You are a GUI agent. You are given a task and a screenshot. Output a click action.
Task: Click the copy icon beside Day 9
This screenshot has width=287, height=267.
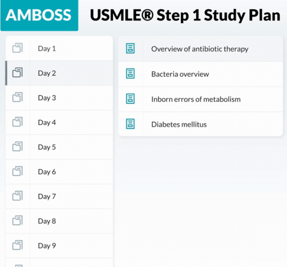18,245
